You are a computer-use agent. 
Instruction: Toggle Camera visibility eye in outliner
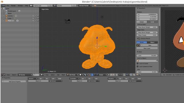point(33,16)
